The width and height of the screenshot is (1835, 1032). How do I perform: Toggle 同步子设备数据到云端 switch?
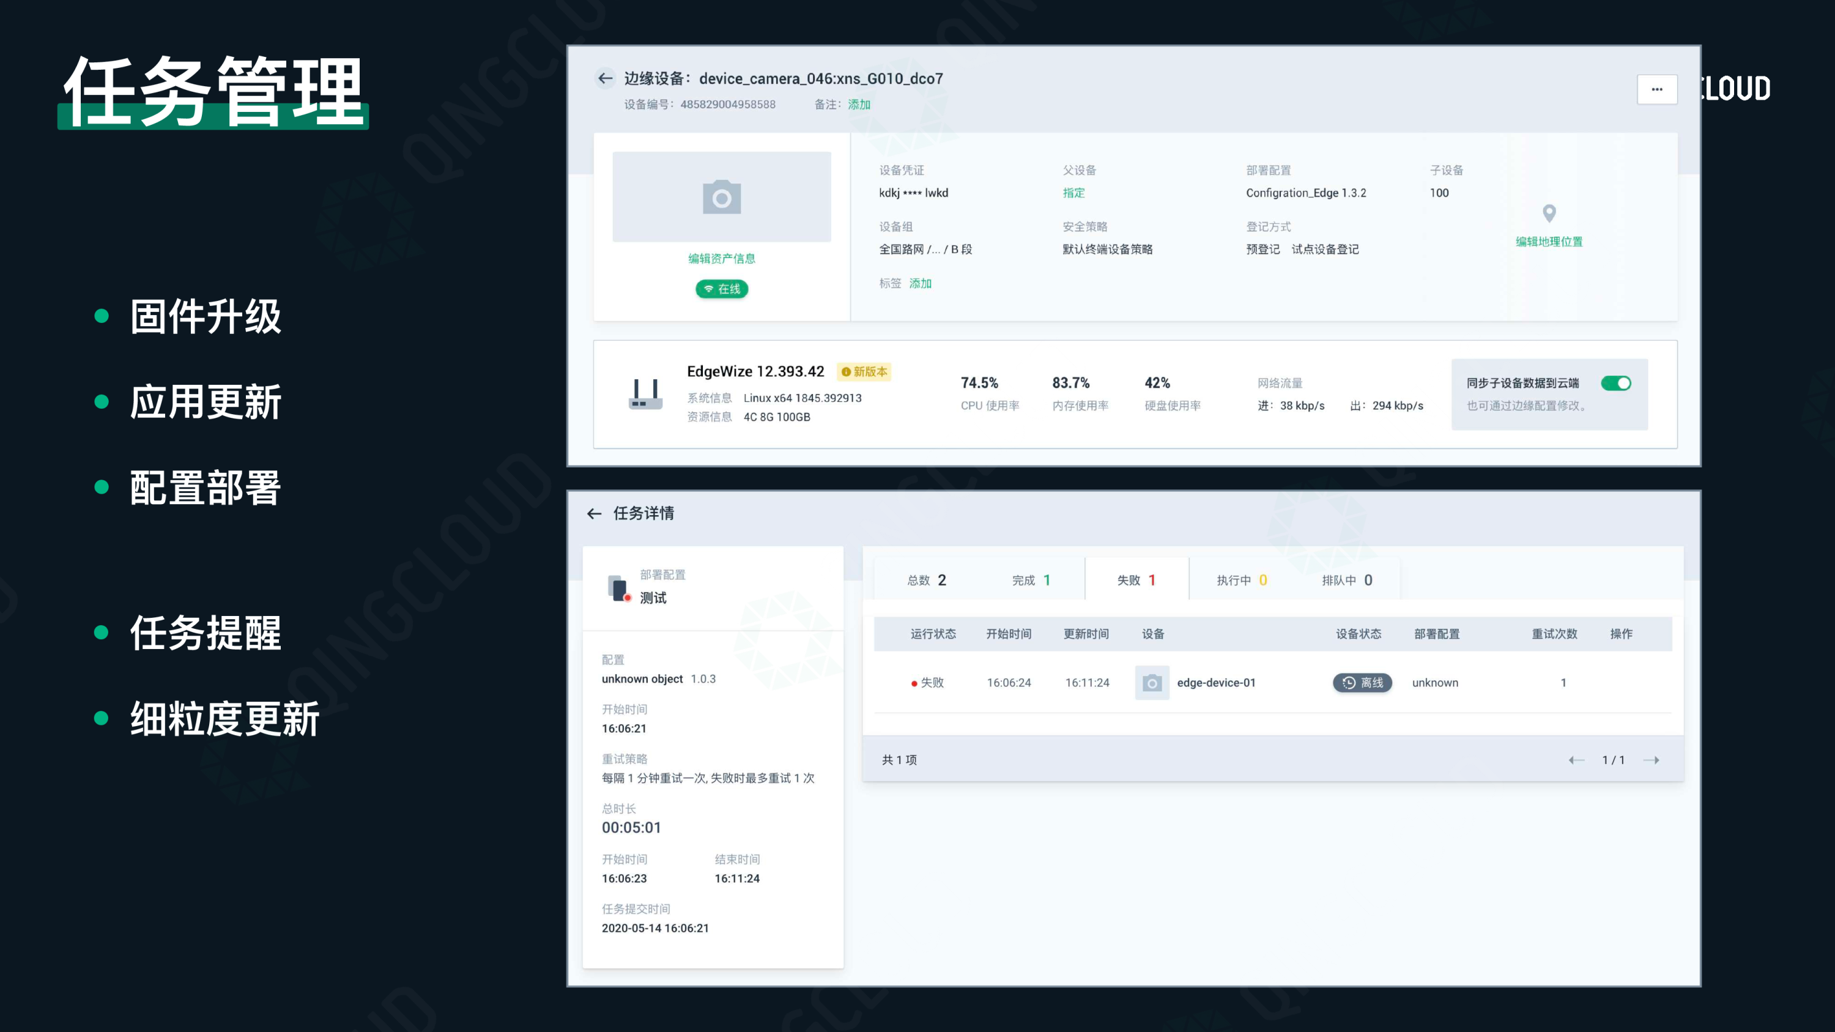1615,383
